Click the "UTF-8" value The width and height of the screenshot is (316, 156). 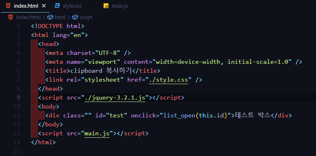(x=108, y=53)
